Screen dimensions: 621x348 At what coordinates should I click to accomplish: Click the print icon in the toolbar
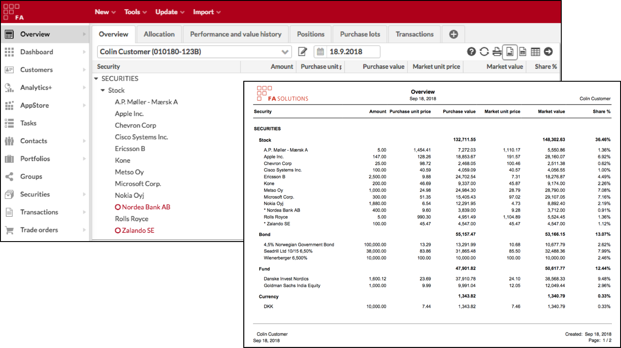click(497, 52)
